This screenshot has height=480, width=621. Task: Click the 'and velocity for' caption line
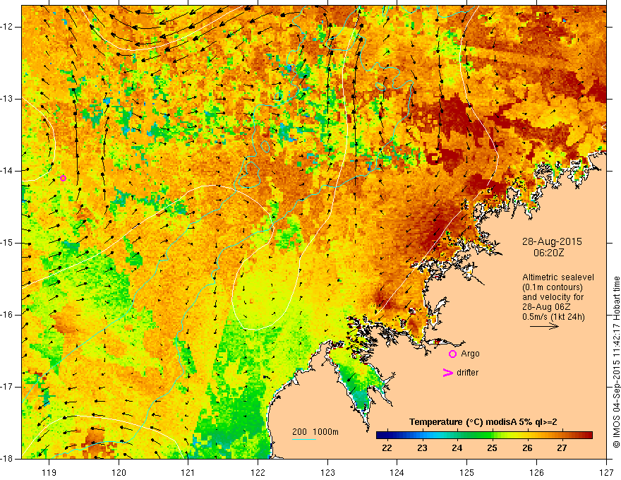coord(553,297)
